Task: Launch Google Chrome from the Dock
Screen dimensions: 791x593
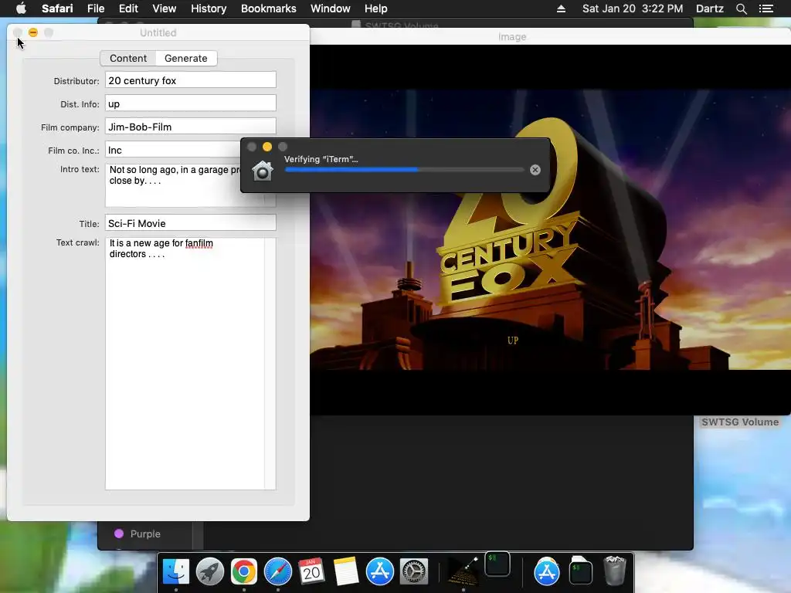Action: coord(243,571)
